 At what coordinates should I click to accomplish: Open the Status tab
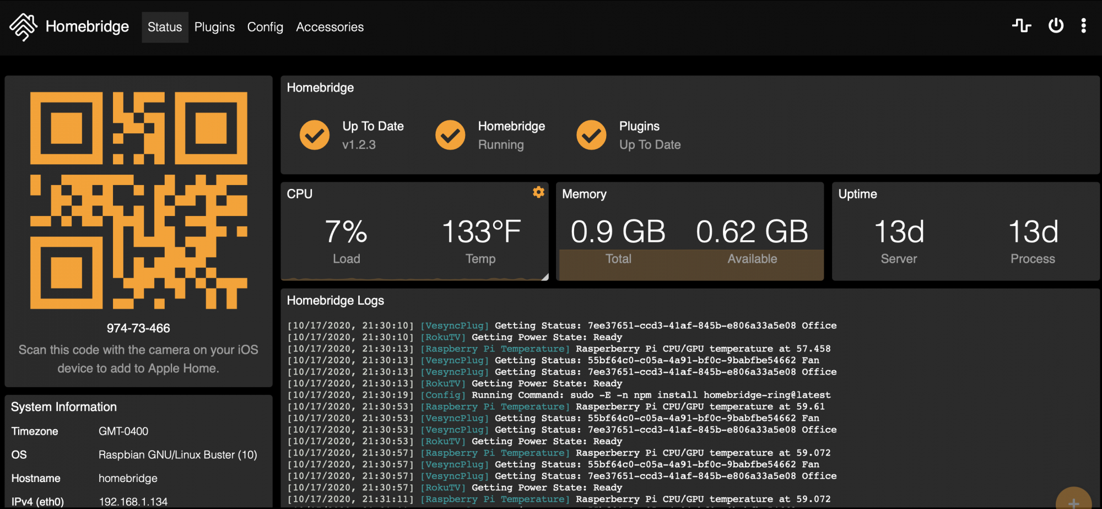(165, 27)
